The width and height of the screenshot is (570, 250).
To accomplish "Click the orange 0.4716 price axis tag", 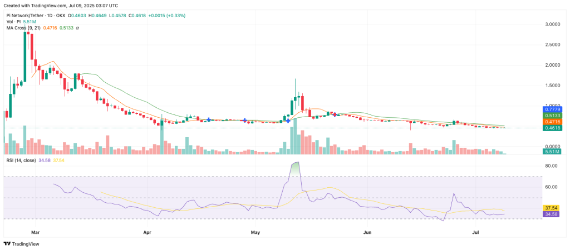I will (552, 122).
